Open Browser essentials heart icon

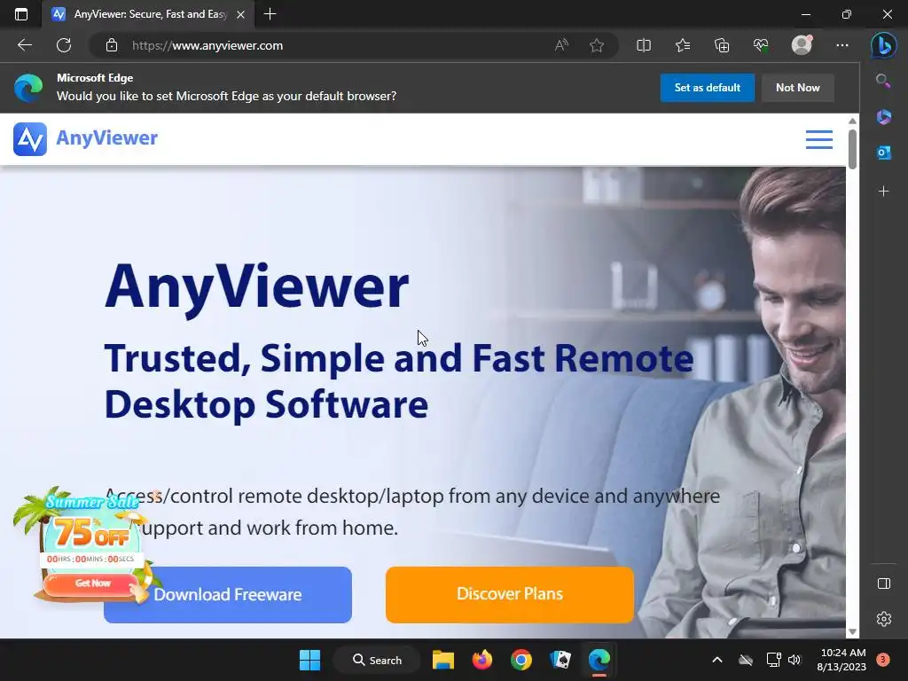[761, 45]
